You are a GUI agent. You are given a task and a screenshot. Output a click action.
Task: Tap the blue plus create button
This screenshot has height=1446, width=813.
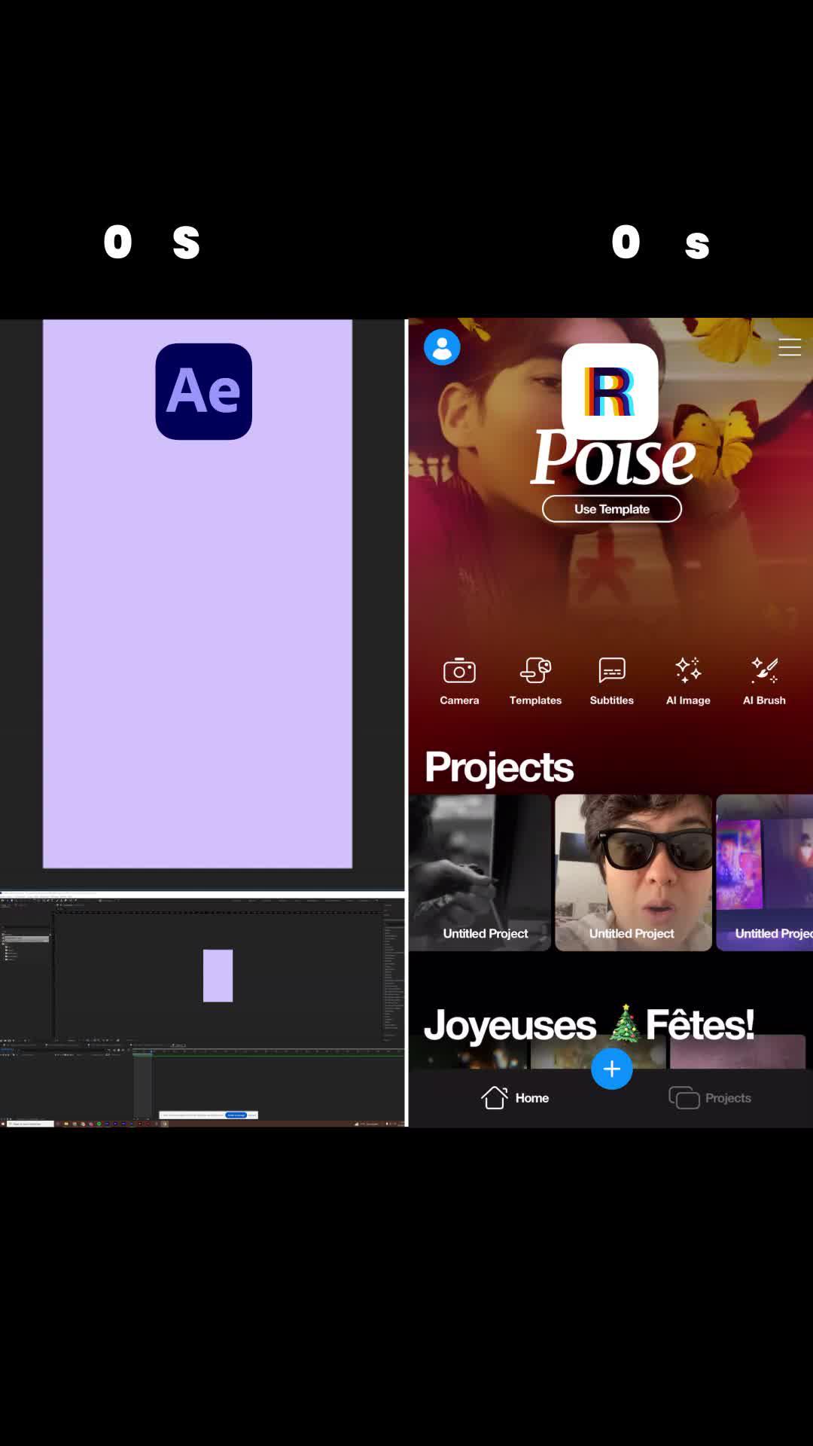click(x=612, y=1069)
